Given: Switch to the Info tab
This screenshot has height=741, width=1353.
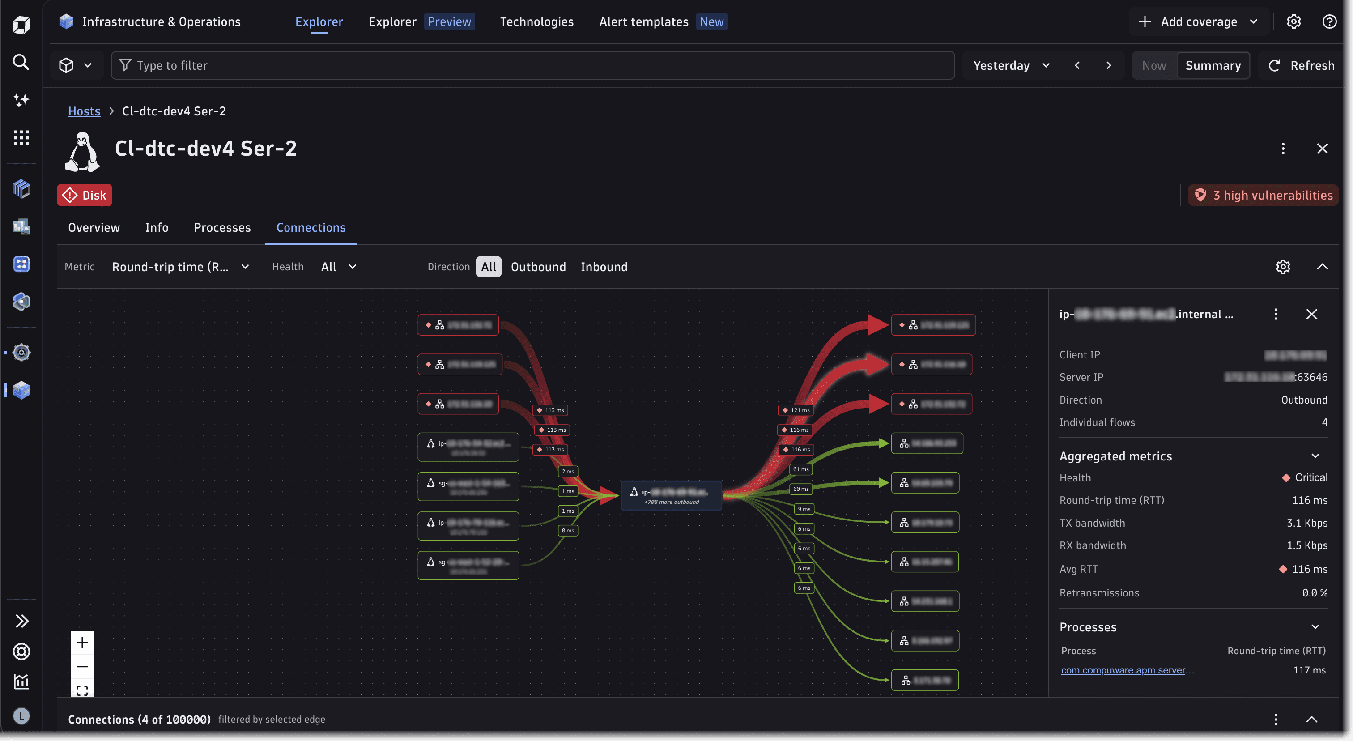Looking at the screenshot, I should (157, 227).
